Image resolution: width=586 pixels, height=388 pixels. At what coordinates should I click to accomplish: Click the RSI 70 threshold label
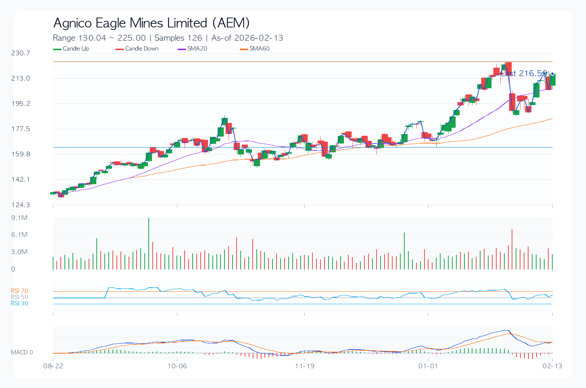click(x=19, y=291)
